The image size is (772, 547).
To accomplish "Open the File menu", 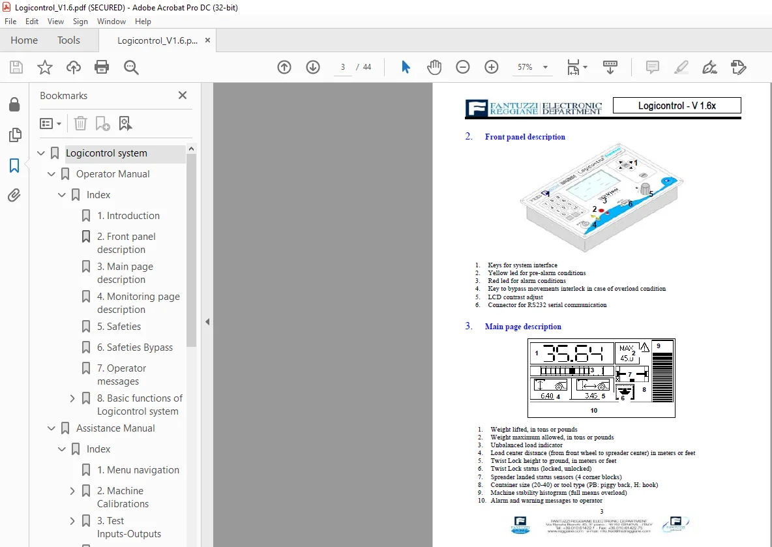I will 10,21.
